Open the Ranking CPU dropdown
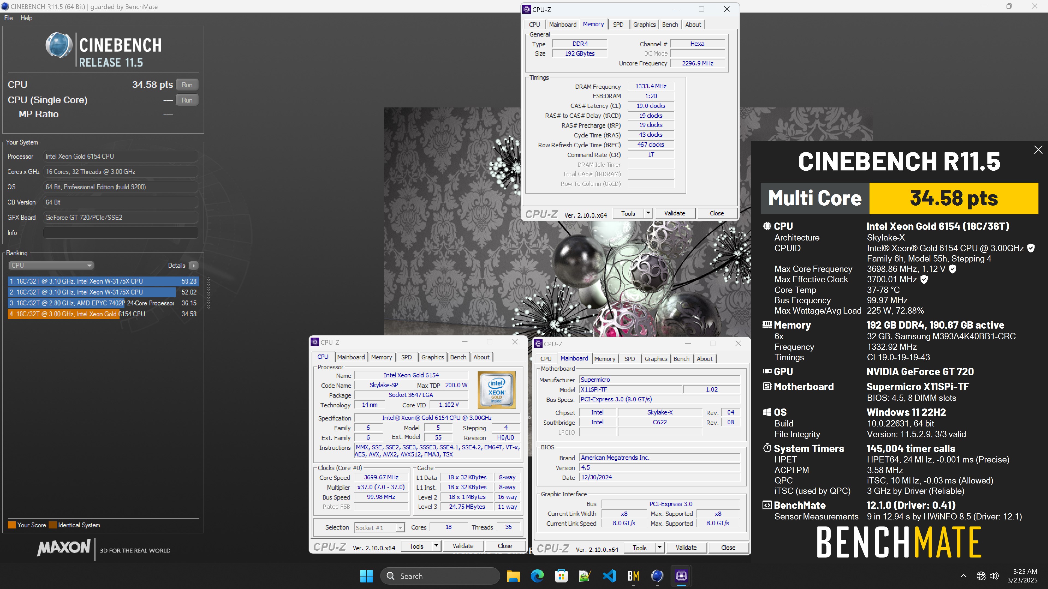Image resolution: width=1048 pixels, height=589 pixels. pos(51,265)
